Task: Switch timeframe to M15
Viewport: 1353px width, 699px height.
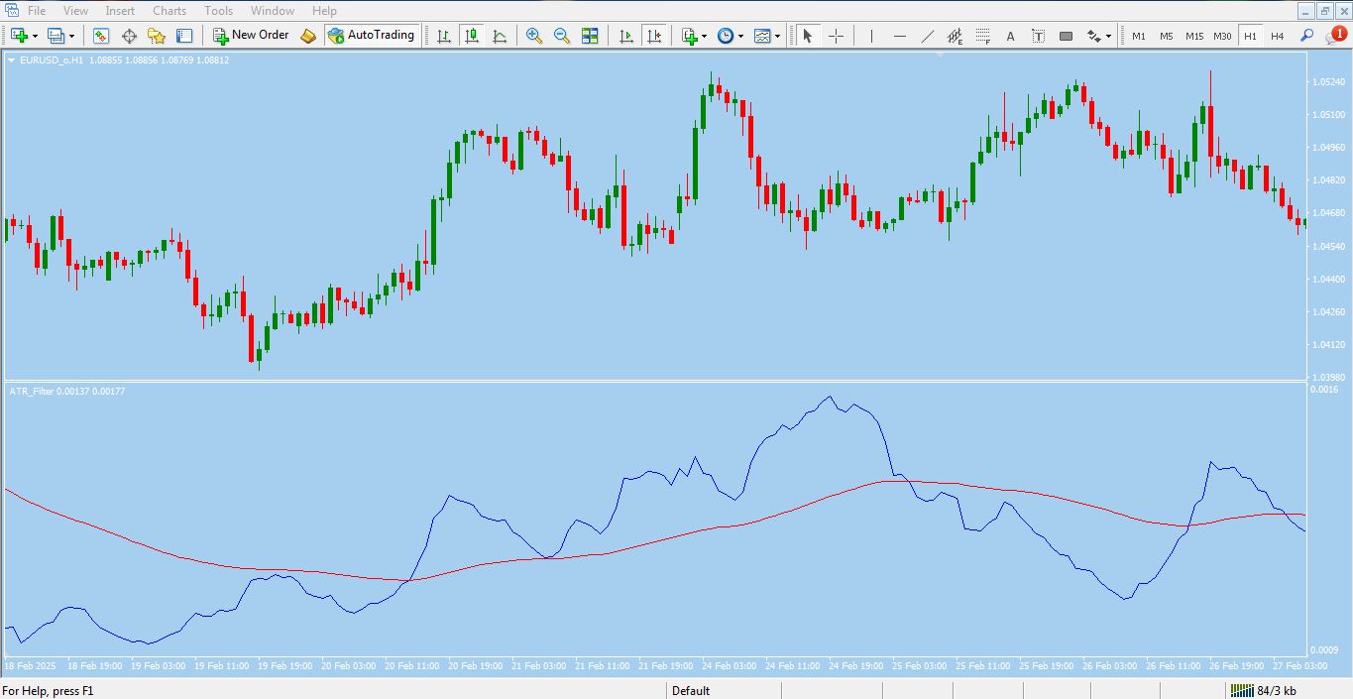Action: (x=1194, y=36)
